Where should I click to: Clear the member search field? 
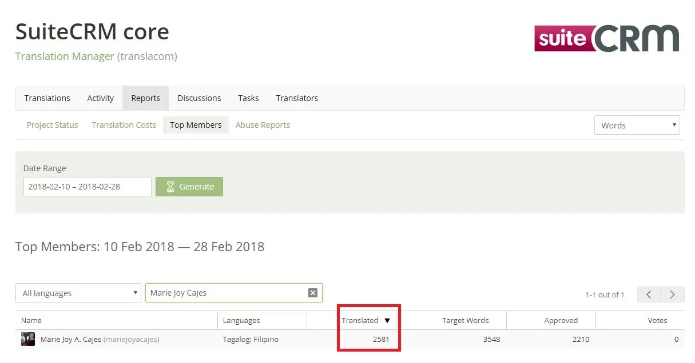click(313, 293)
